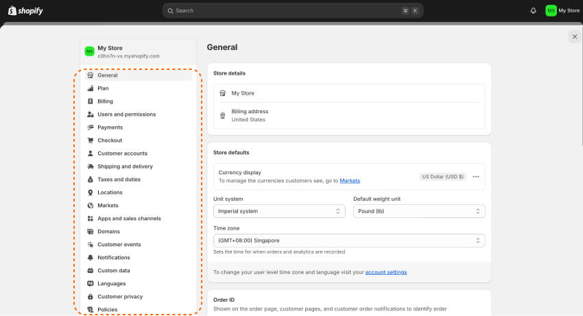Click the Shipping and delivery truck icon
This screenshot has height=316, width=583.
point(91,166)
